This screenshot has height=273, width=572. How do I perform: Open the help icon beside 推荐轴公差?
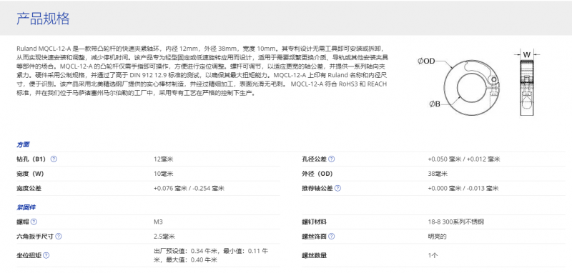tap(337, 189)
